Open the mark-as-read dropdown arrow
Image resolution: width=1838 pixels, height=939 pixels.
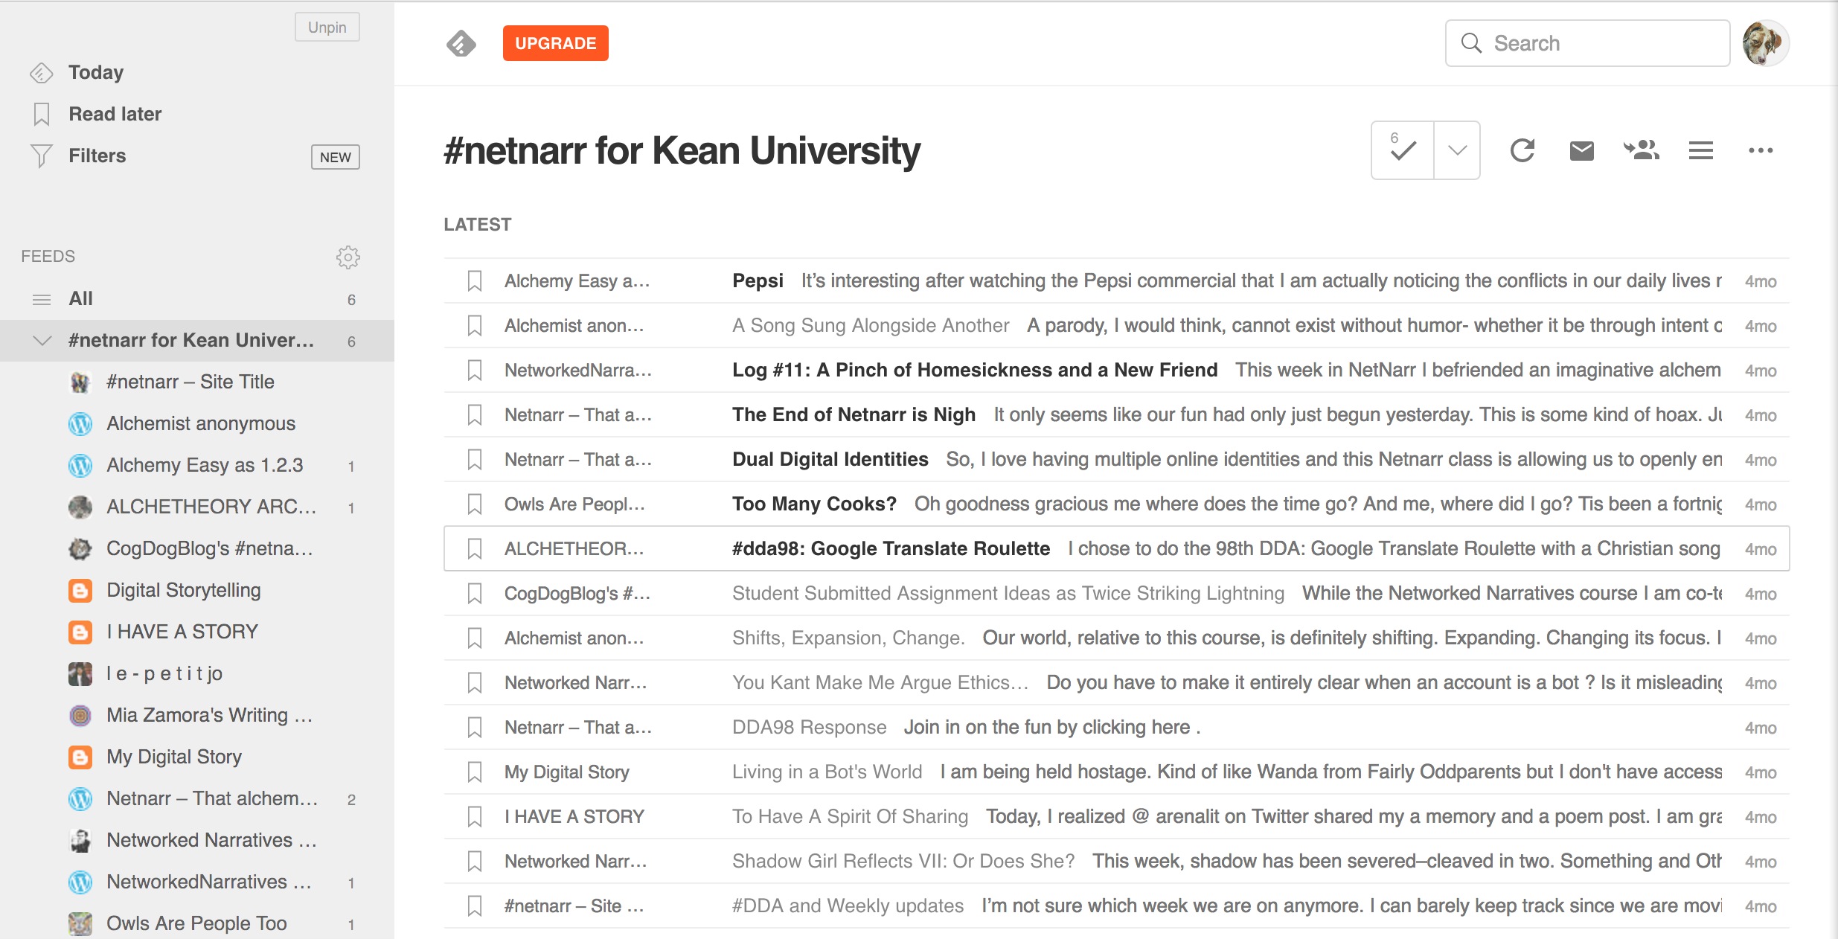pyautogui.click(x=1457, y=150)
